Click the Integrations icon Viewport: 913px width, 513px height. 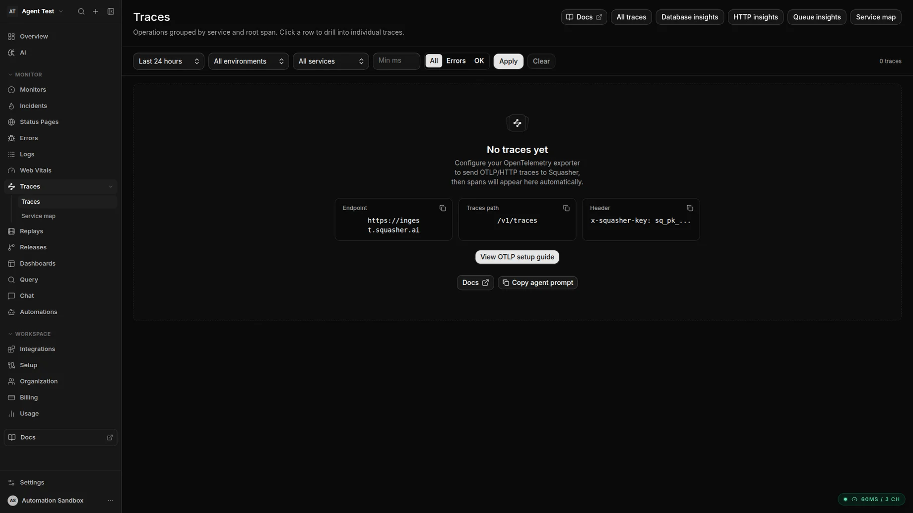[11, 349]
